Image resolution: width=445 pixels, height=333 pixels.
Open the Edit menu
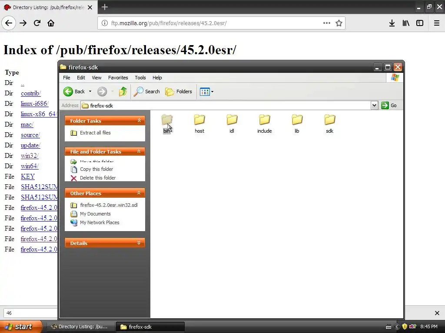81,78
